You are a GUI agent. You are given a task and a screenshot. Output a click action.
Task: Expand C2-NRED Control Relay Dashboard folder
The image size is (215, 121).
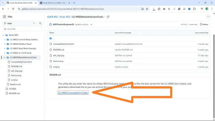click(5, 40)
